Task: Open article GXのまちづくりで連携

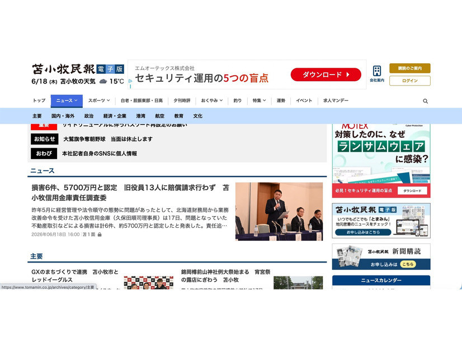Action: [x=75, y=276]
